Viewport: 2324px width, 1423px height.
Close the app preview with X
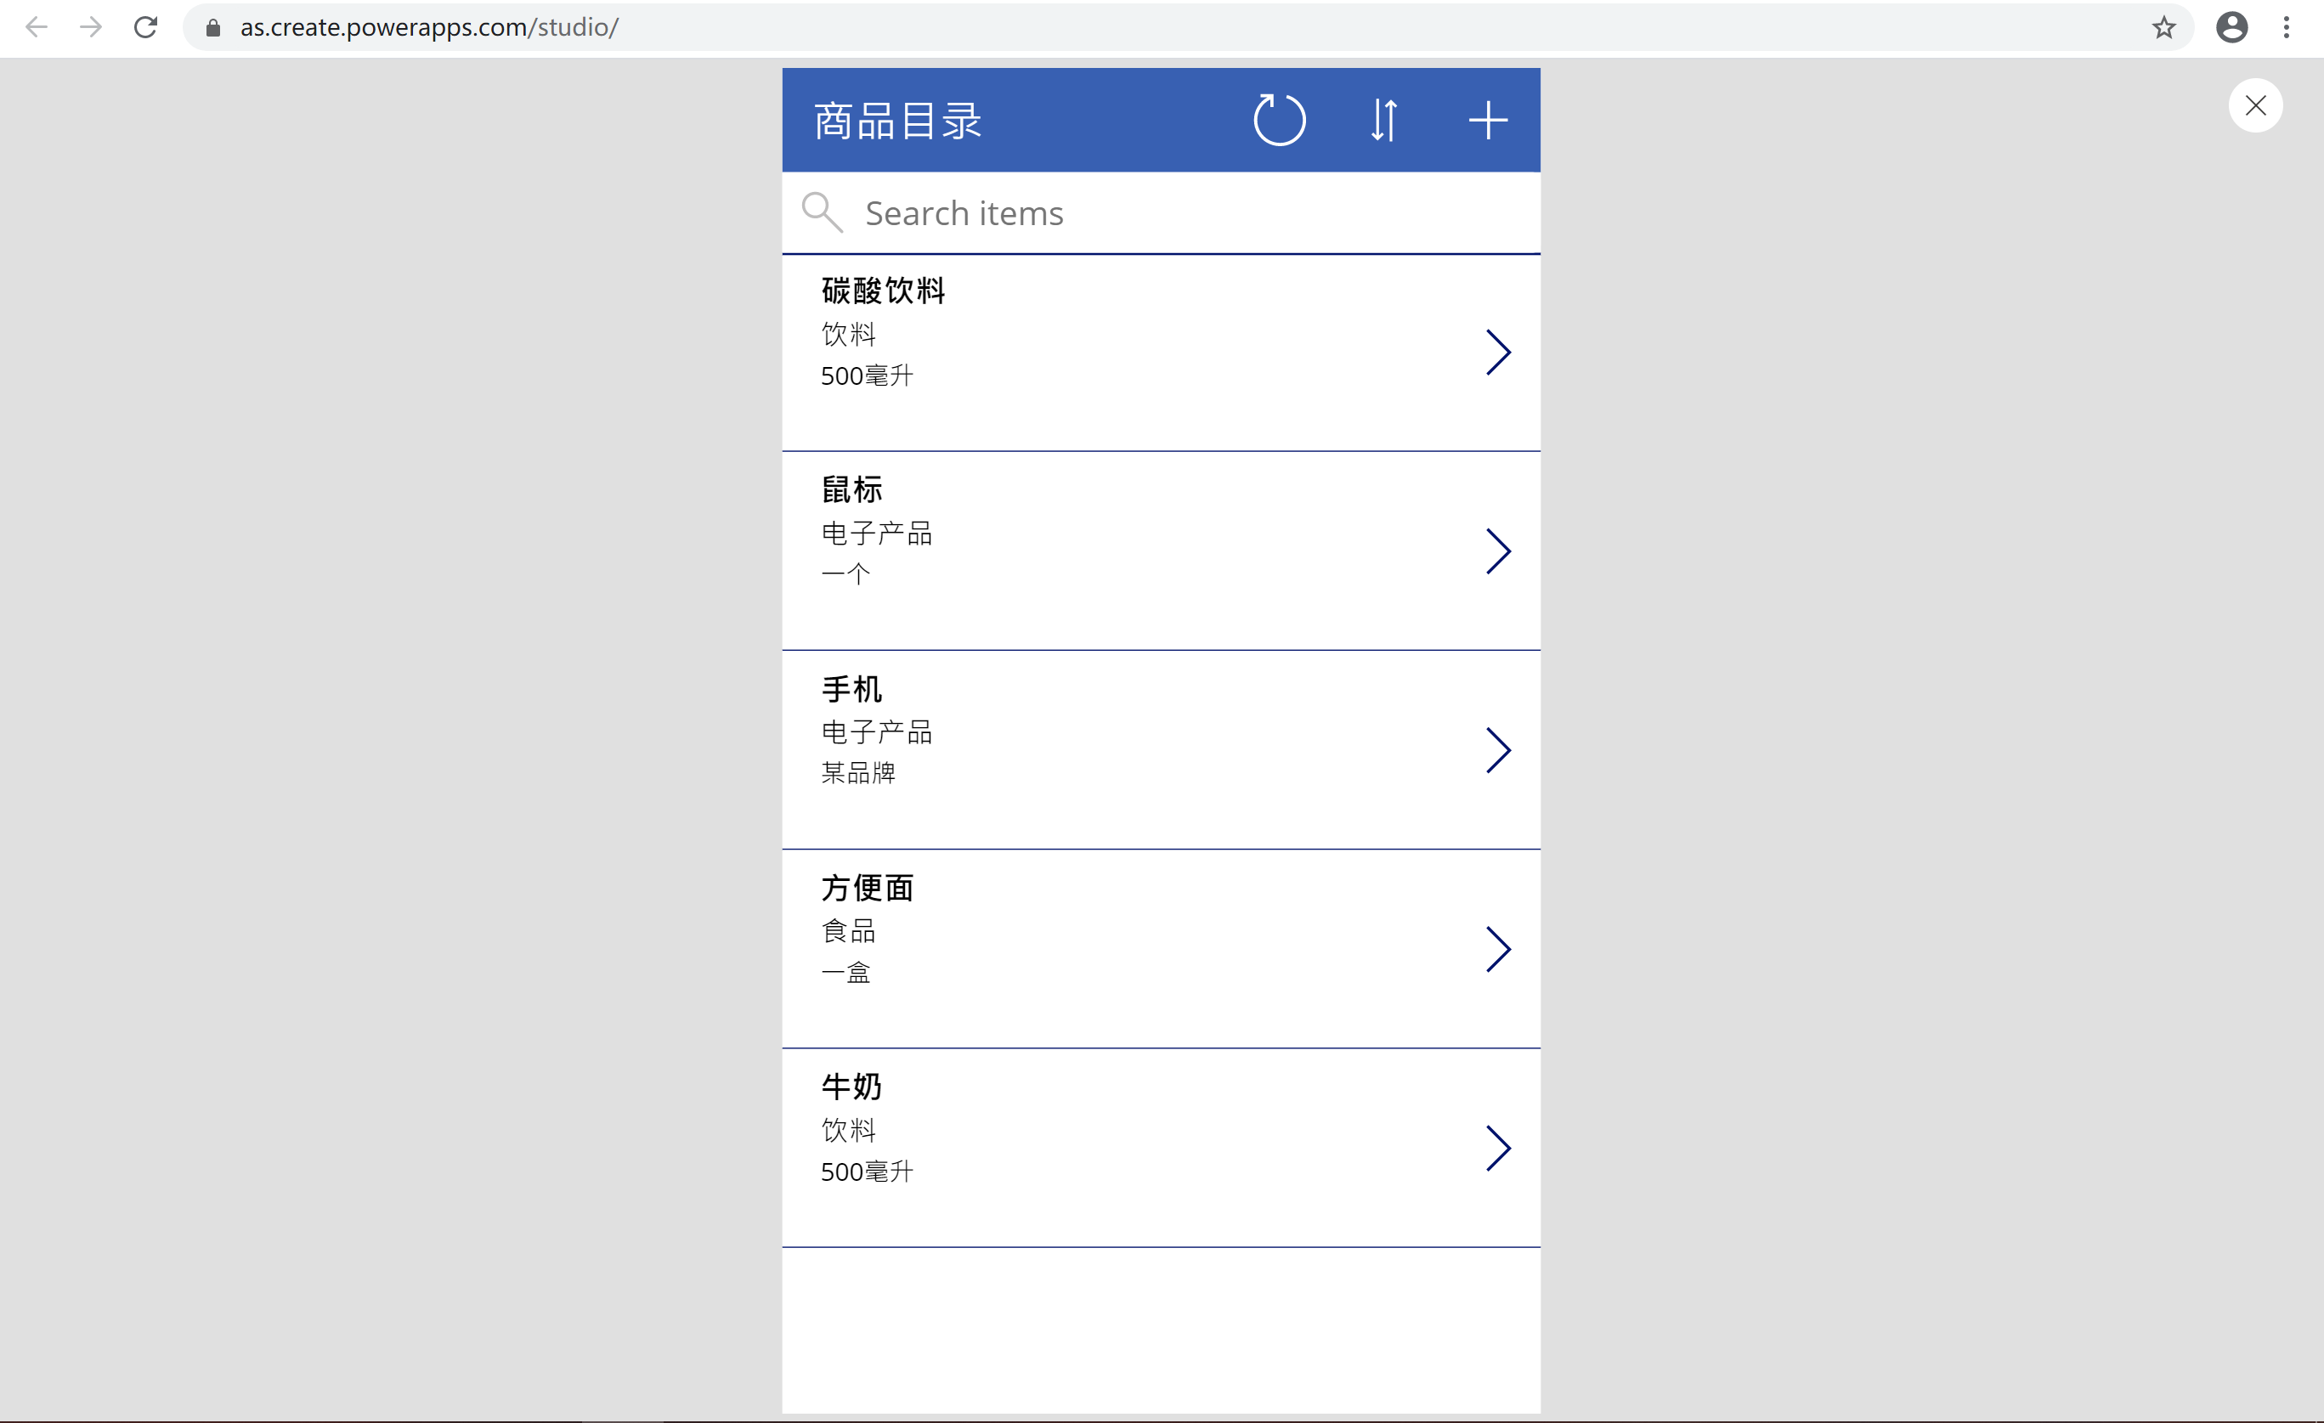pos(2255,105)
